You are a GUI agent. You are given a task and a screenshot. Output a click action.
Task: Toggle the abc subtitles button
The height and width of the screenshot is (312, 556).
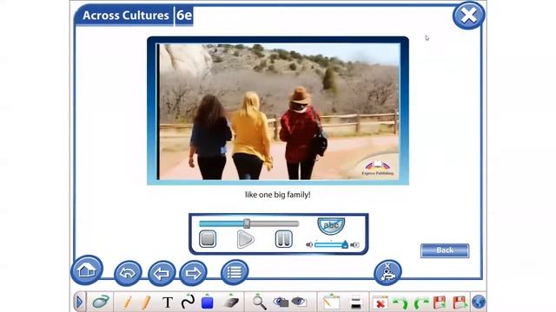tap(331, 225)
